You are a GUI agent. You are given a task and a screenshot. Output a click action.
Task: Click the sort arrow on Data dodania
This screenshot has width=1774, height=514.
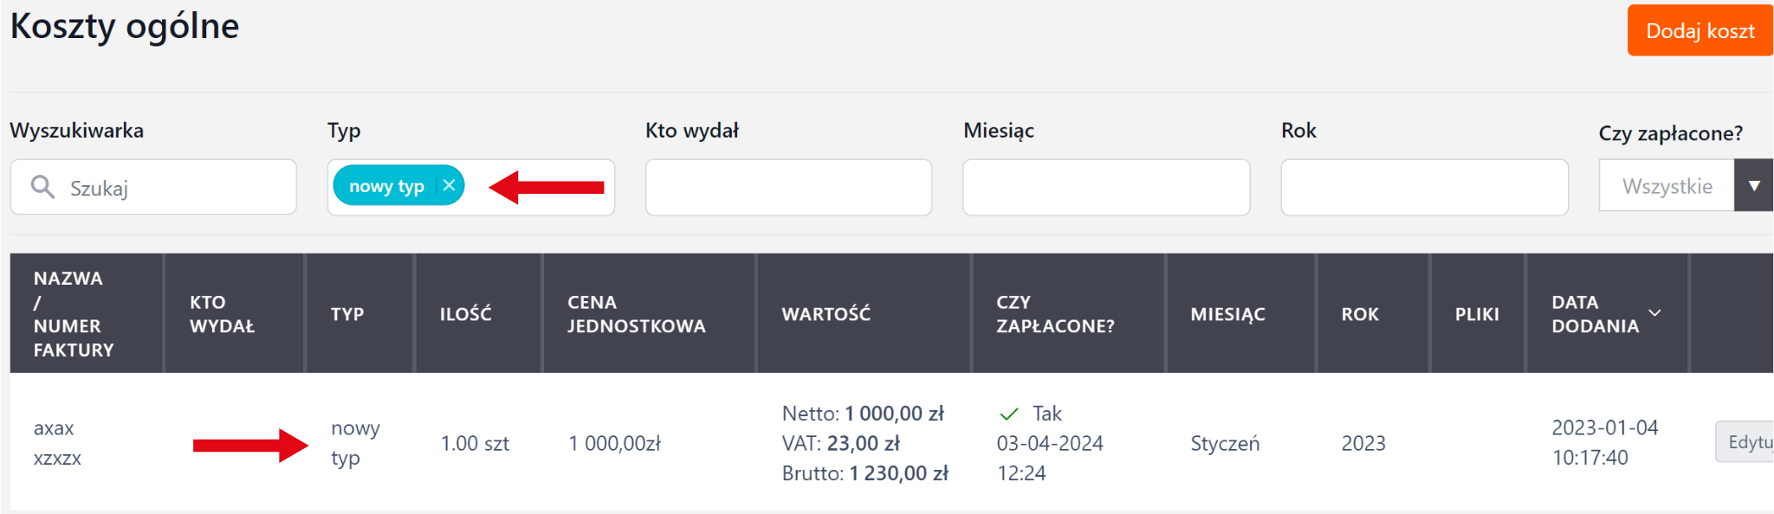[1654, 313]
